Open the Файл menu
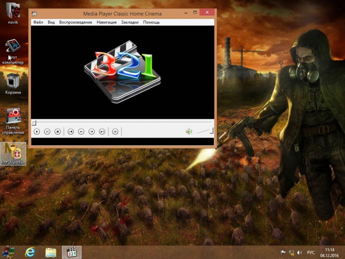This screenshot has width=345, height=259. (x=38, y=22)
